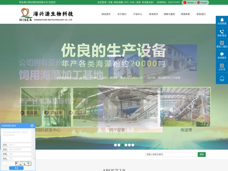Open the RSS feed link

pos(126,2)
